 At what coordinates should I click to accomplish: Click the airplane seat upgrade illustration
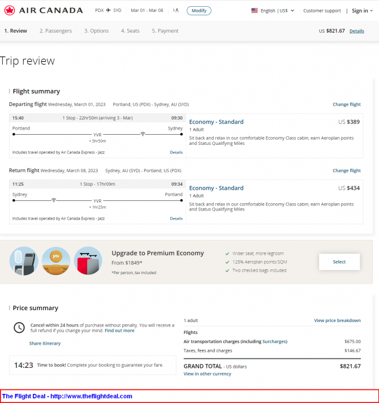click(24, 261)
